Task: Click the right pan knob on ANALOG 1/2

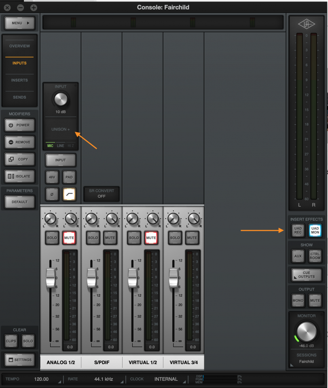Action: tap(71, 219)
